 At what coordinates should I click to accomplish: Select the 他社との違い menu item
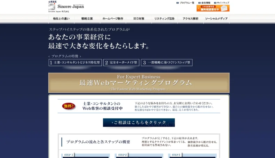point(61,19)
